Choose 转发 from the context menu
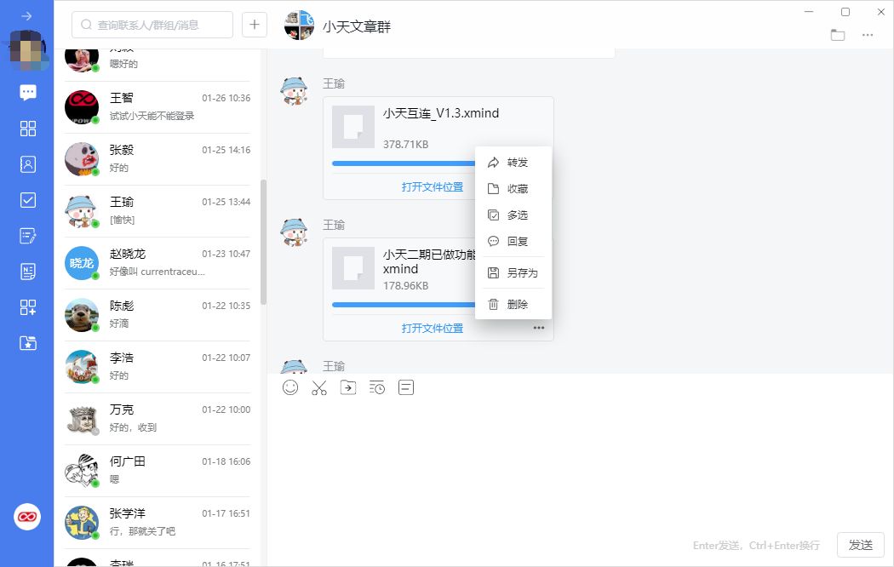This screenshot has width=894, height=567. (x=517, y=163)
